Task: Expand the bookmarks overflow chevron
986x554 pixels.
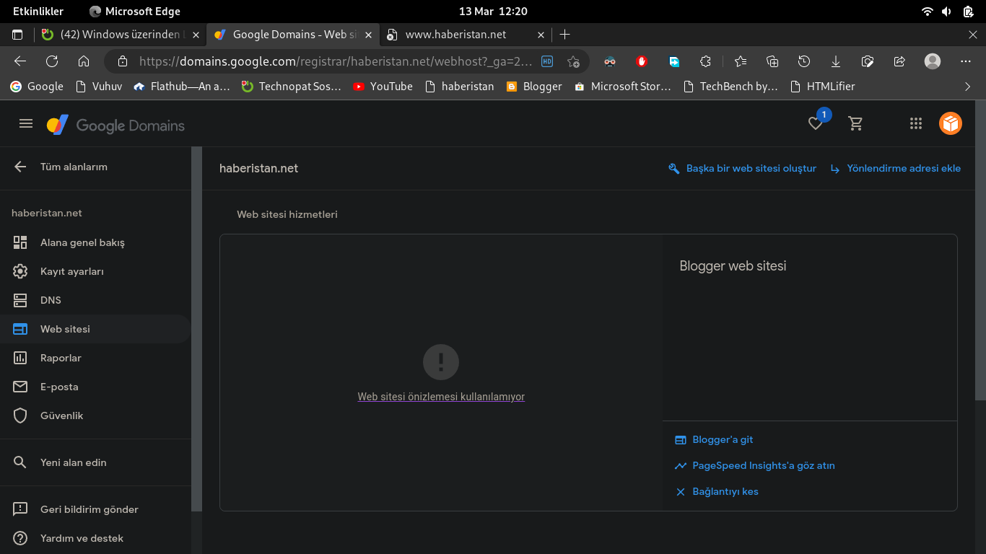Action: pos(968,87)
